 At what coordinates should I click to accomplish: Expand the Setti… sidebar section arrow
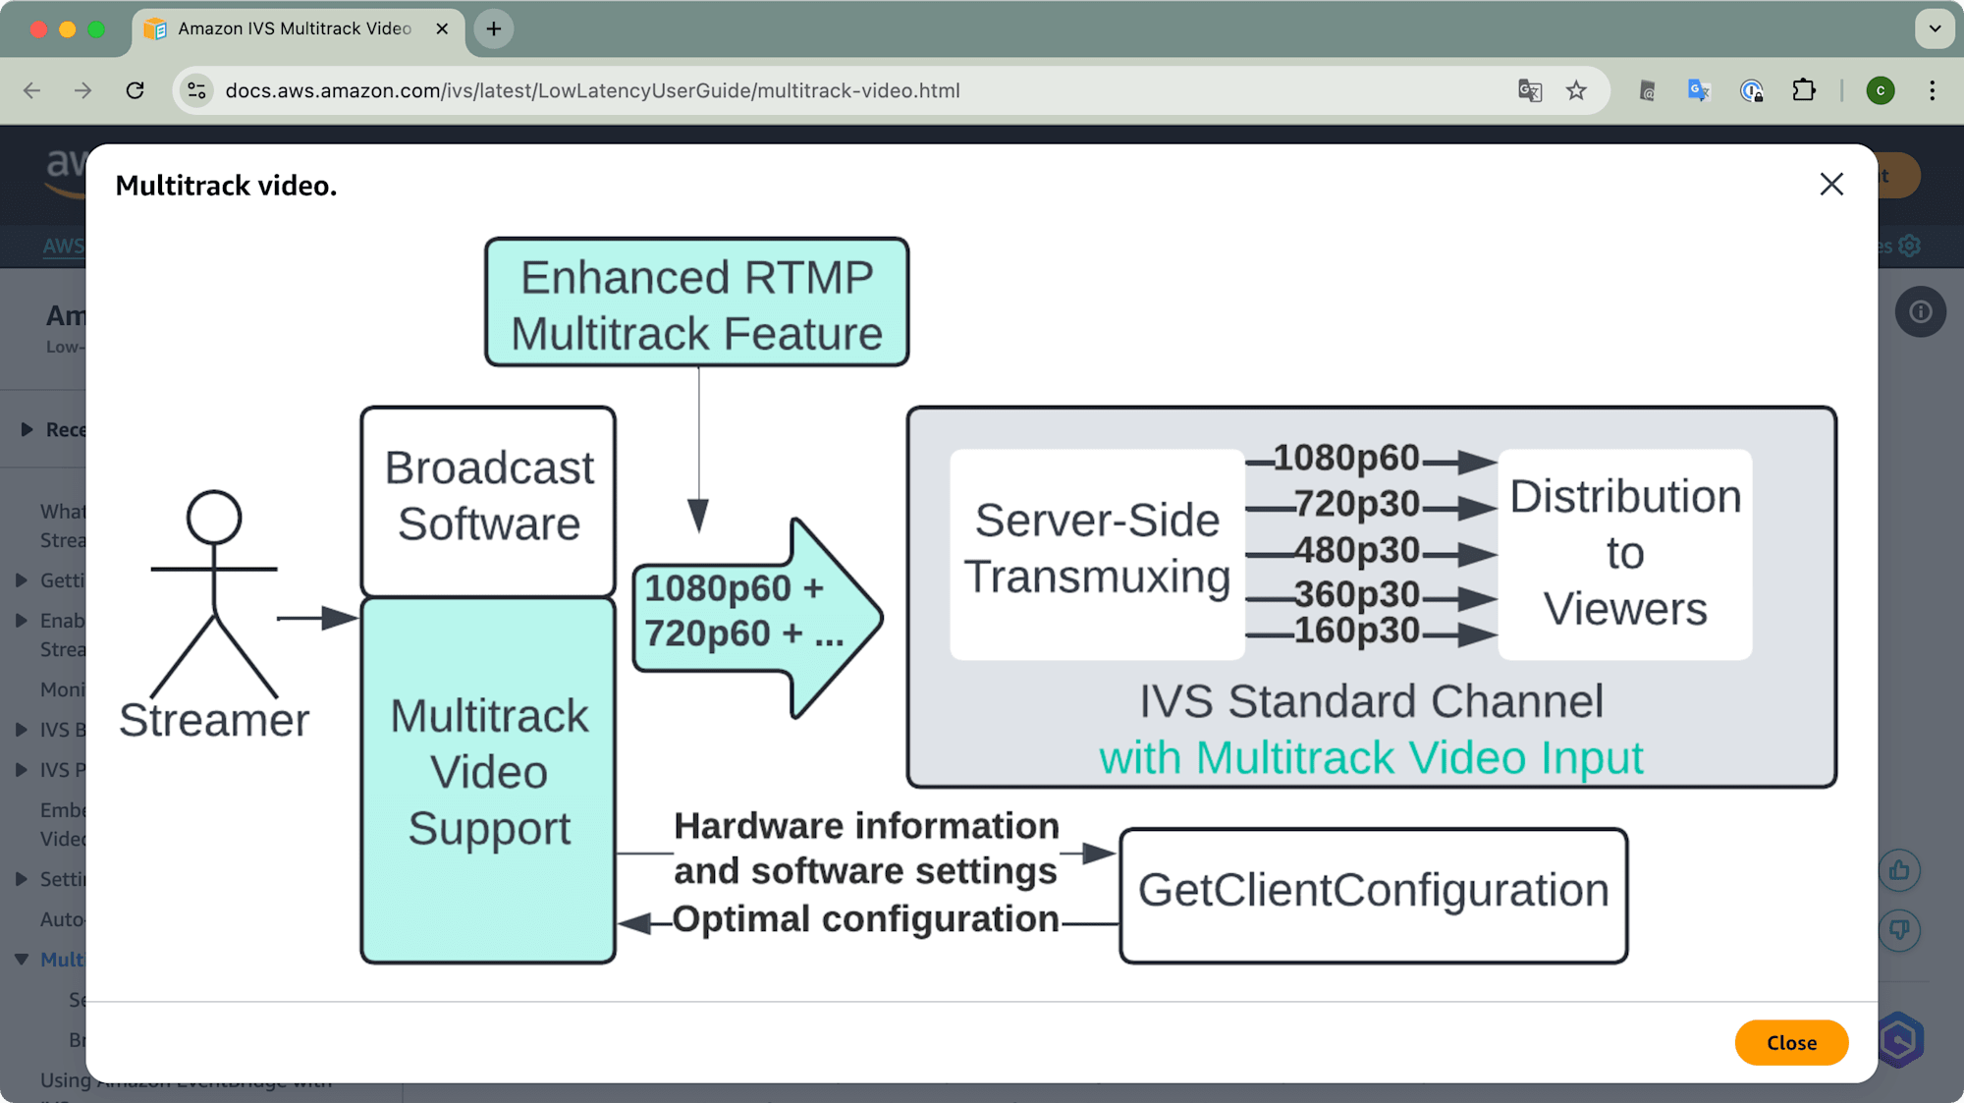22,878
